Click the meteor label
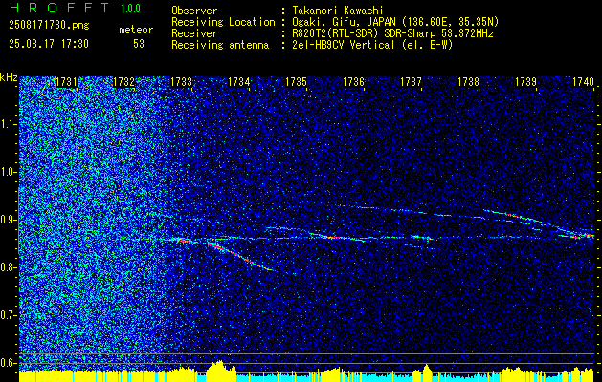Image resolution: width=602 pixels, height=382 pixels. point(136,30)
